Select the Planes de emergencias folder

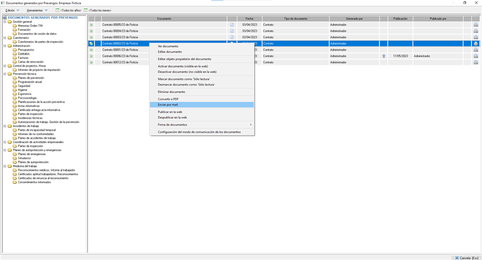pos(31,154)
